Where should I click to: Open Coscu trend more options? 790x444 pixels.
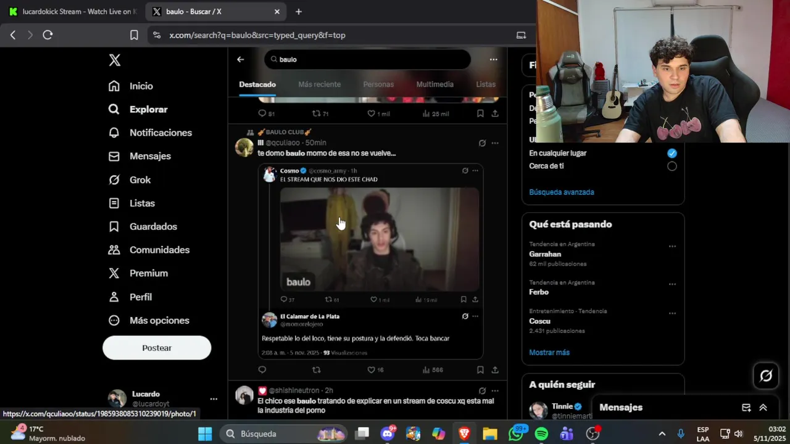(x=673, y=313)
